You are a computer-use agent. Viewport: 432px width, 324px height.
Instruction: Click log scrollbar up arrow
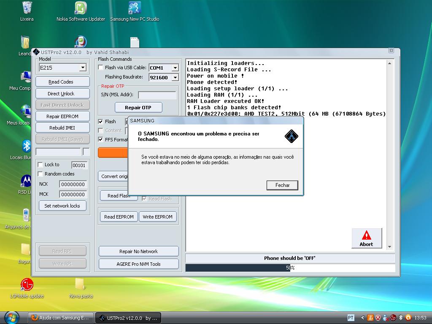[389, 63]
